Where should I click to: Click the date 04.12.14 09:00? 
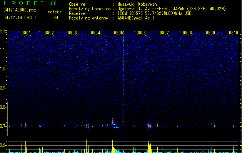click(x=20, y=18)
